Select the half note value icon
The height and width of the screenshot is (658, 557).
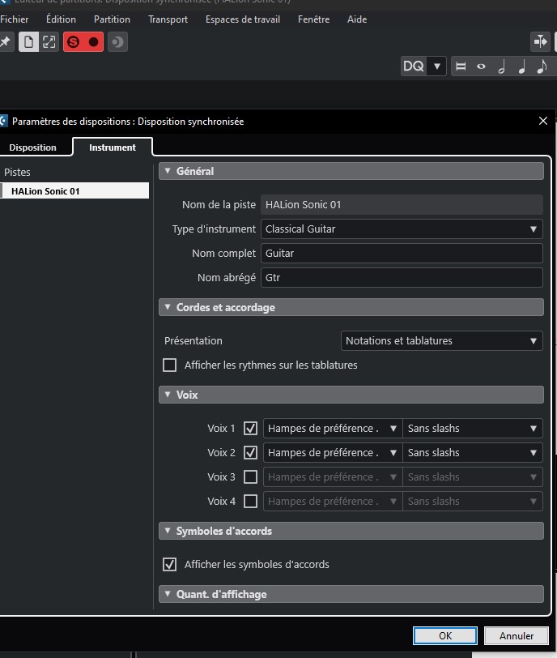click(x=501, y=66)
